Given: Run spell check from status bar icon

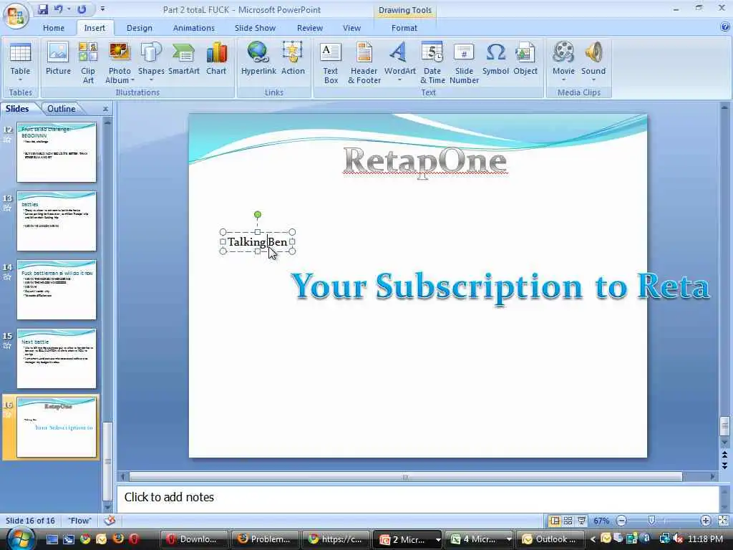Looking at the screenshot, I should (x=110, y=521).
